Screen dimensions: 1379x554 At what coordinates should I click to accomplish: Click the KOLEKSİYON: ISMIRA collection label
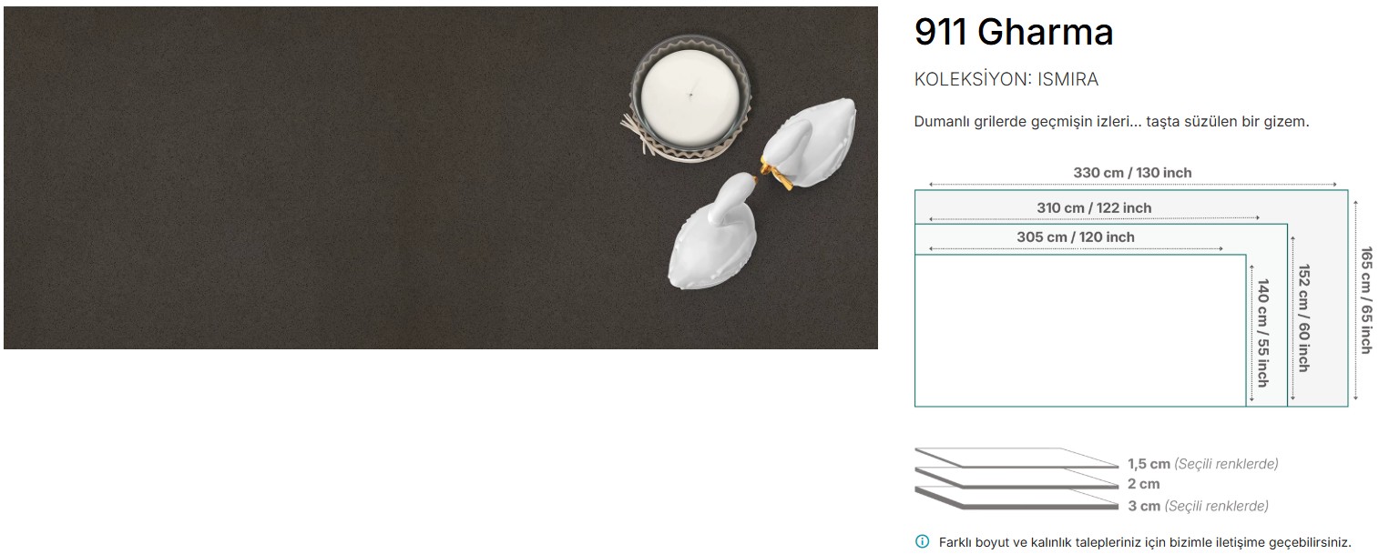1006,79
